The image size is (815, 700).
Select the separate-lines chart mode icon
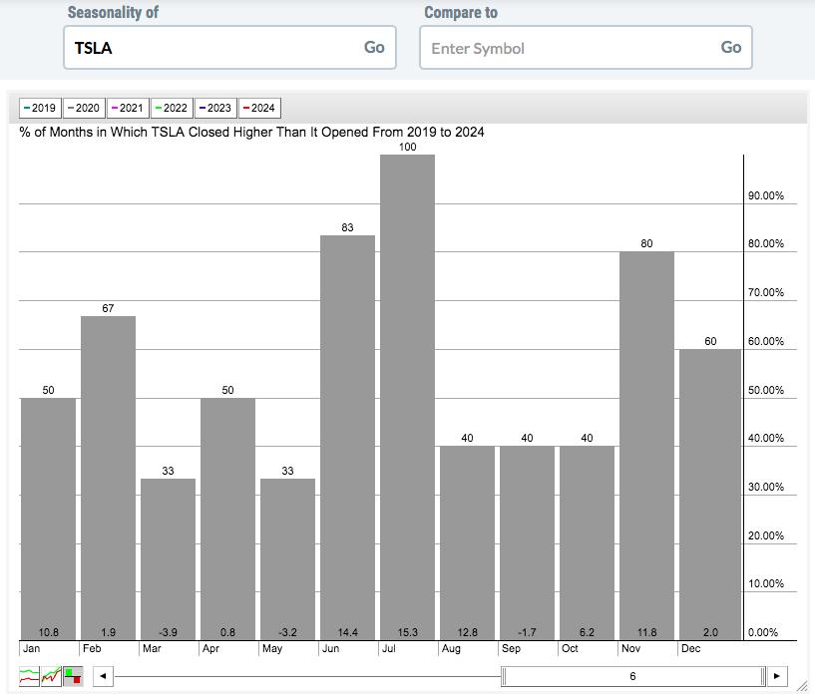(x=29, y=676)
